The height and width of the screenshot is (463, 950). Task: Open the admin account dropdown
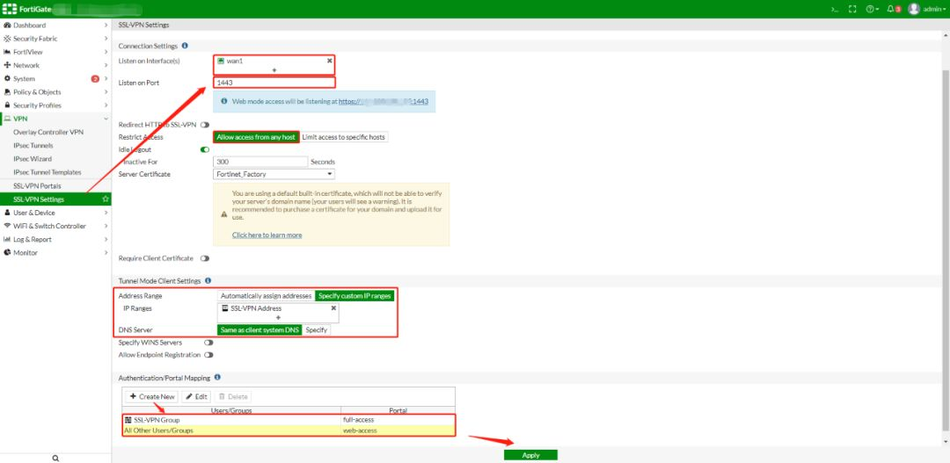pyautogui.click(x=934, y=9)
